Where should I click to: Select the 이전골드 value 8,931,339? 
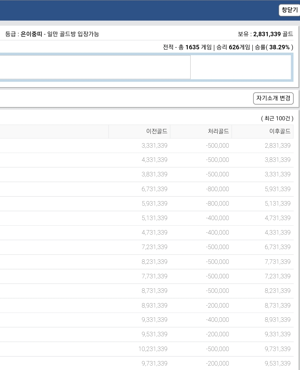coord(154,305)
